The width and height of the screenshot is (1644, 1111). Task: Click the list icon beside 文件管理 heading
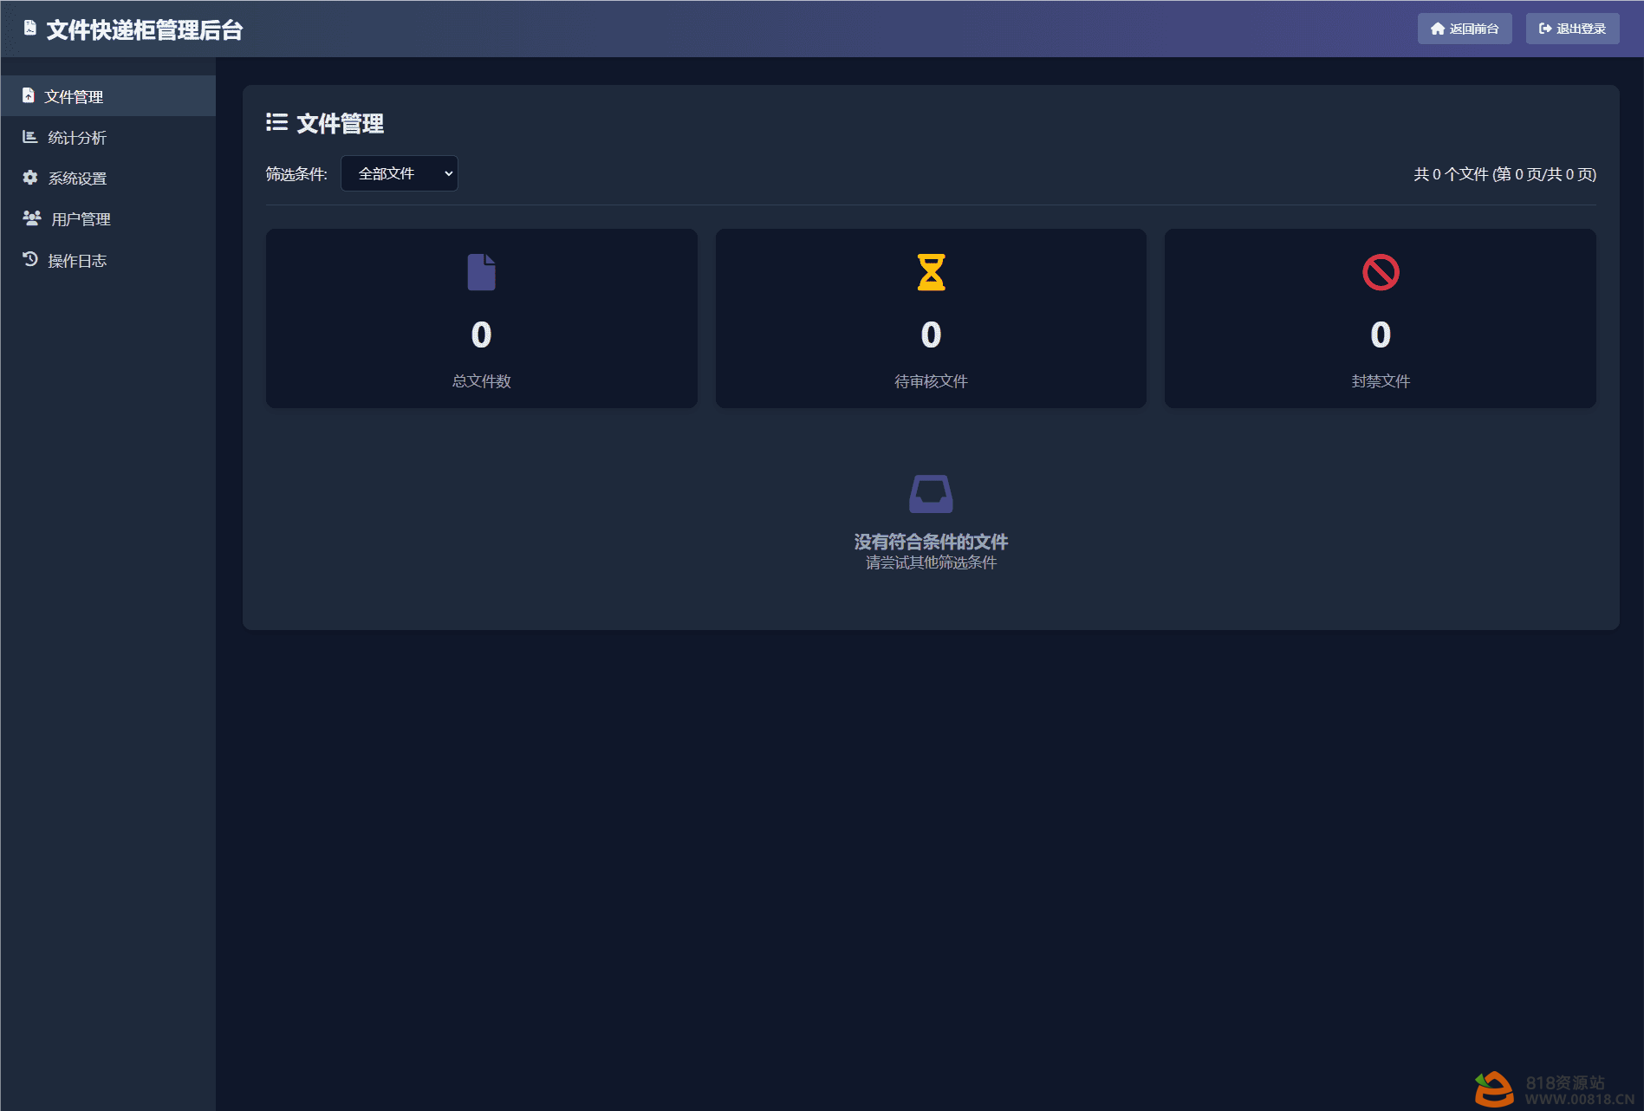[276, 123]
